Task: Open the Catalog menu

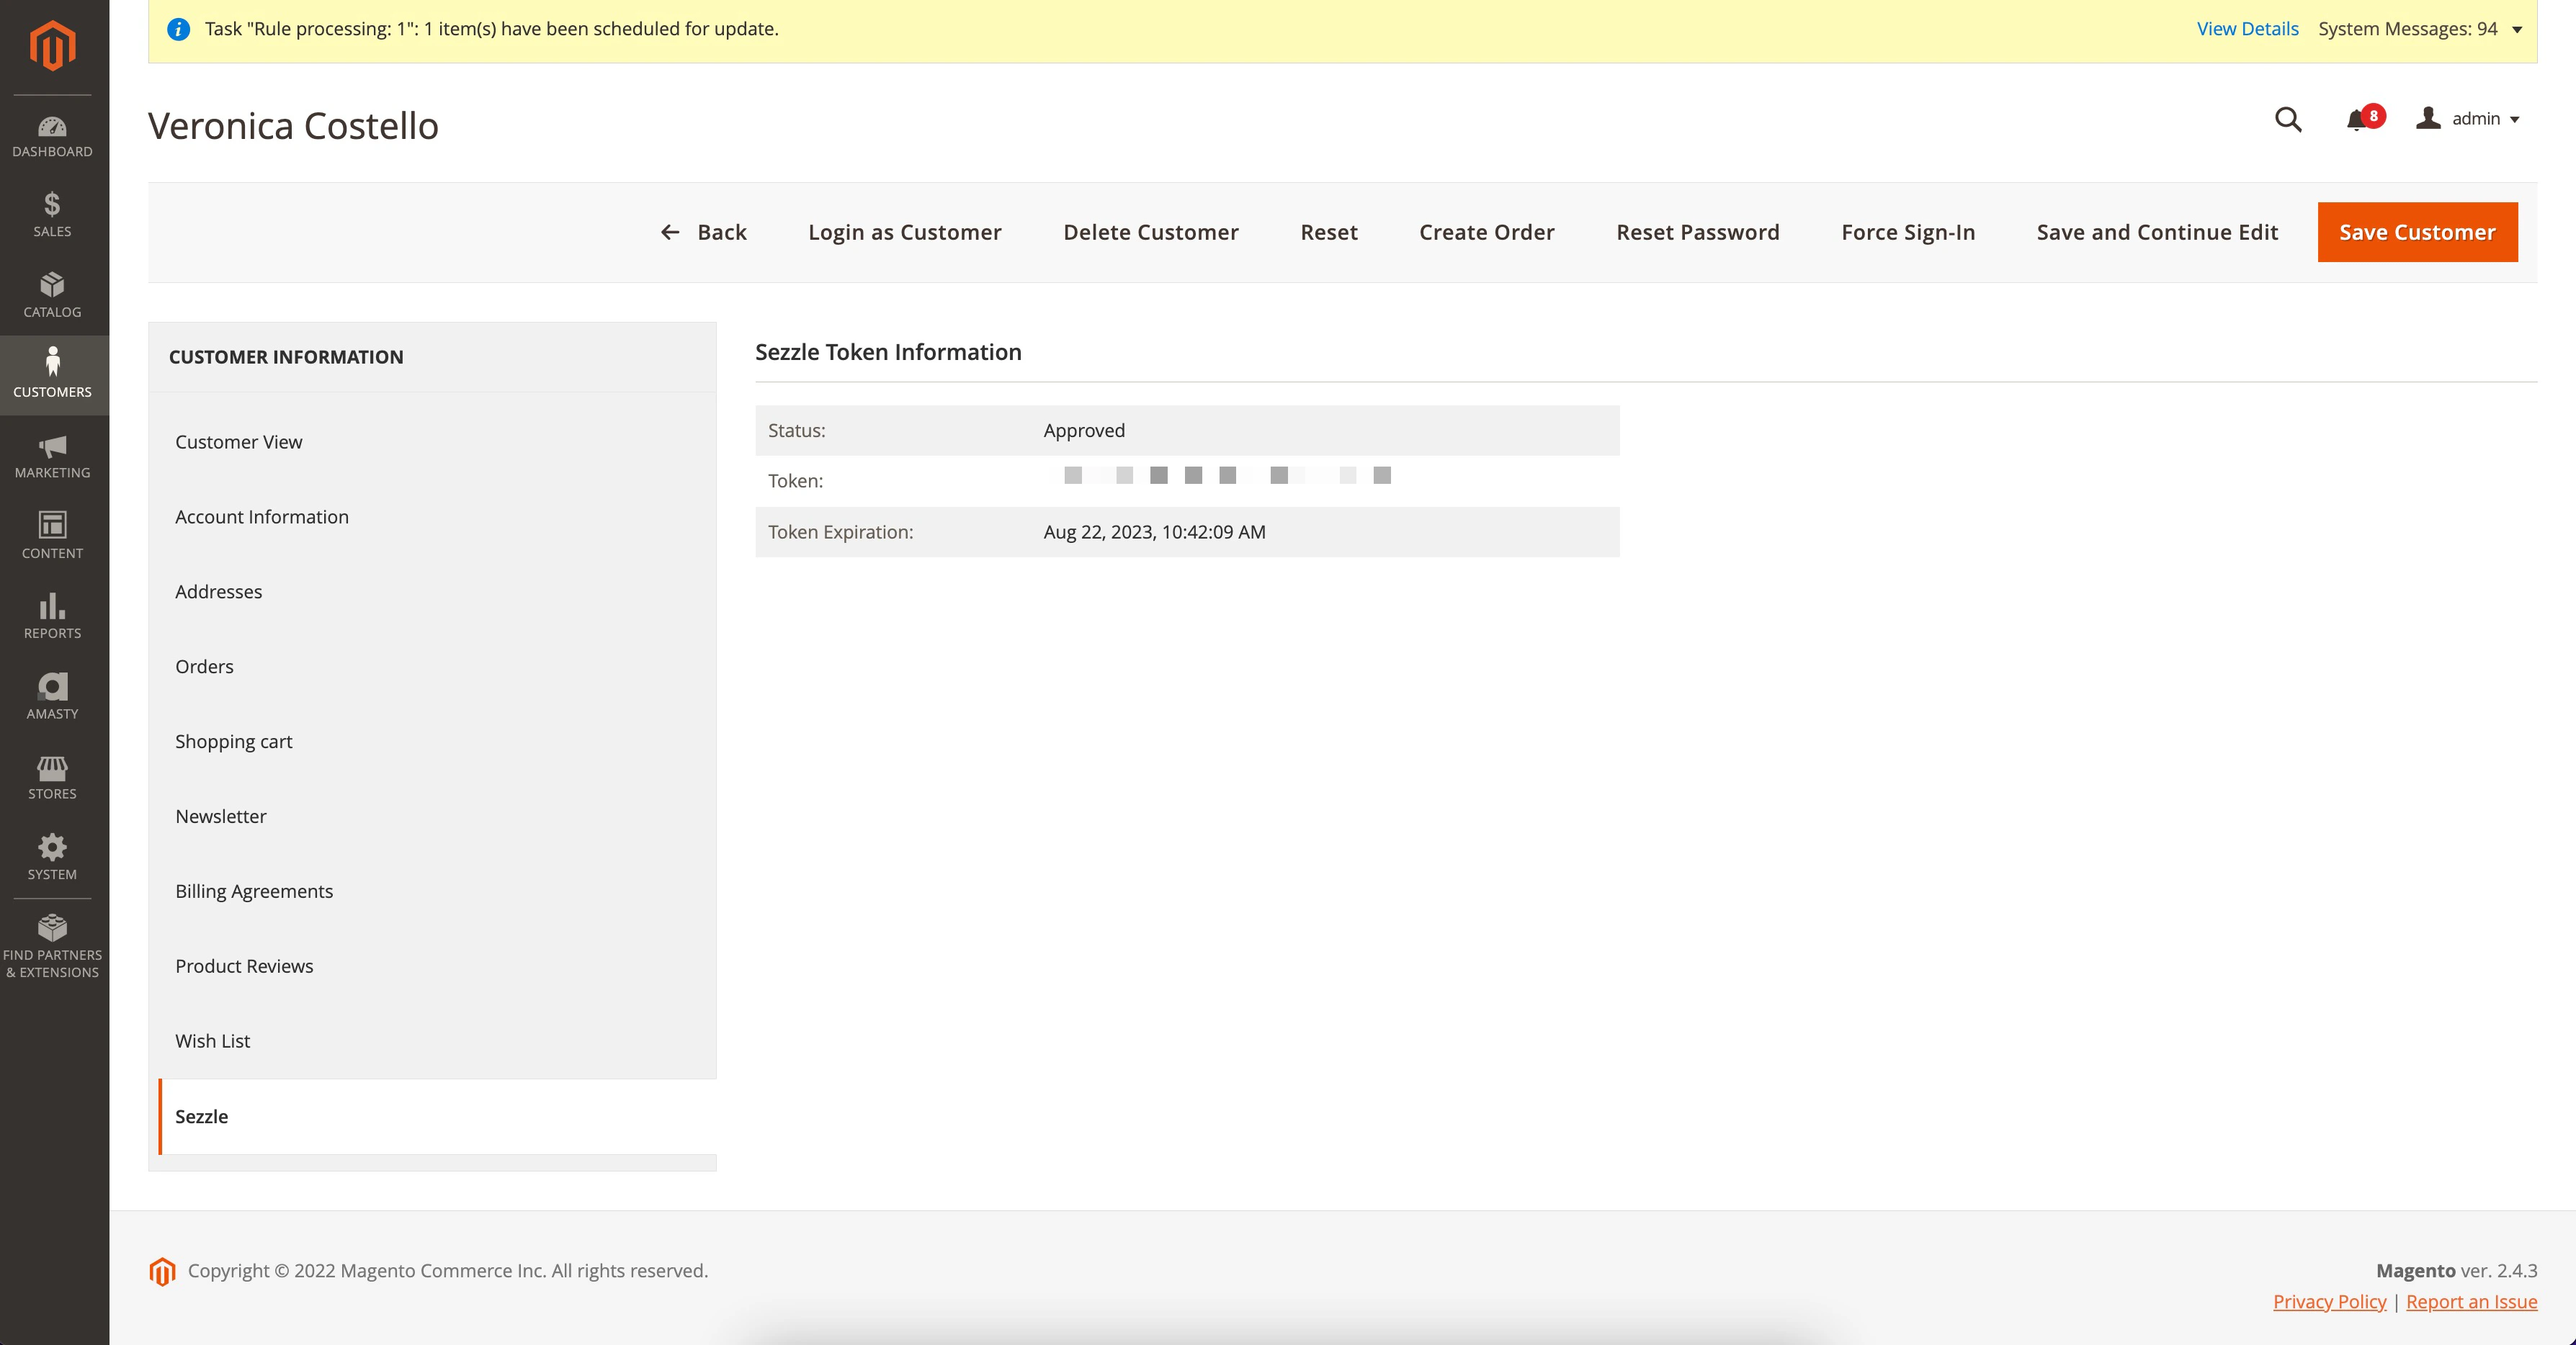Action: click(x=53, y=294)
